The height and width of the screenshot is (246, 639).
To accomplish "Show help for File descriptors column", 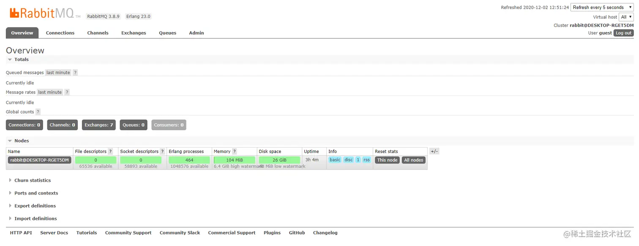I will pyautogui.click(x=110, y=151).
